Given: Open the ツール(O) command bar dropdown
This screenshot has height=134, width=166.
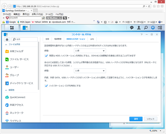Looking at the screenshot, I should point(152,22).
